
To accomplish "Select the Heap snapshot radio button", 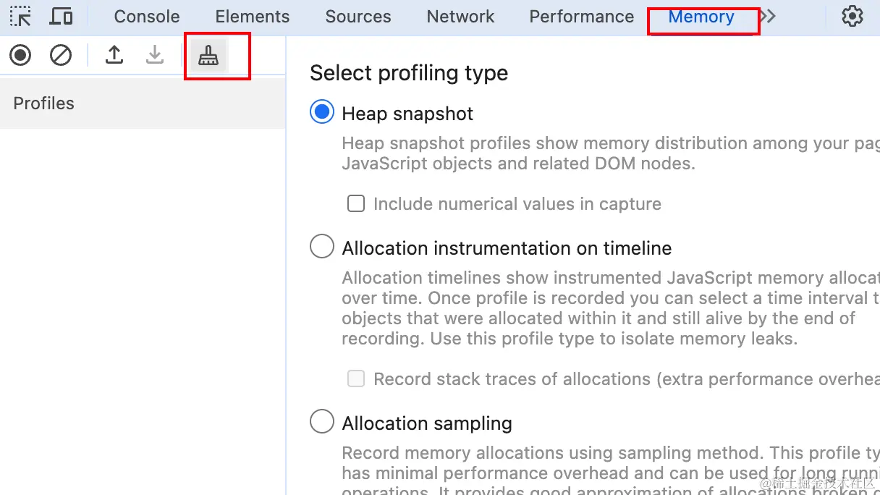I will [x=322, y=112].
